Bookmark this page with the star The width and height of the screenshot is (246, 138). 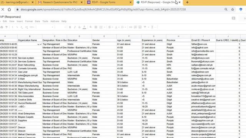point(233,10)
